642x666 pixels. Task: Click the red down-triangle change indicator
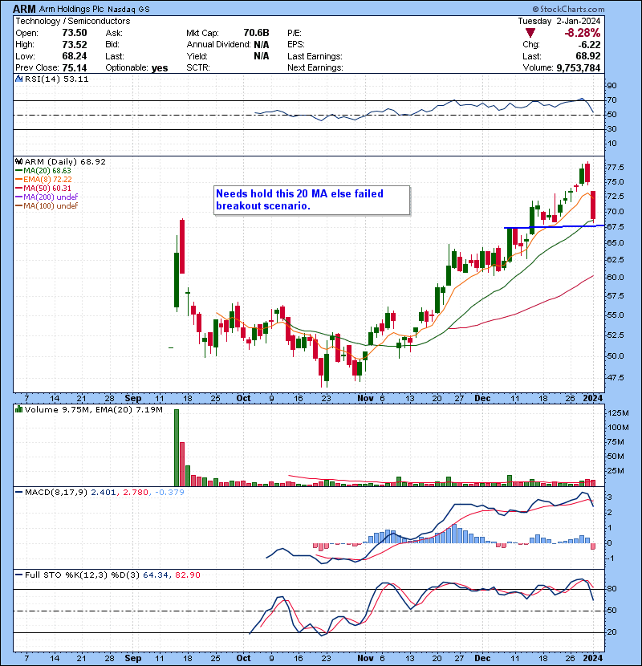coord(530,33)
